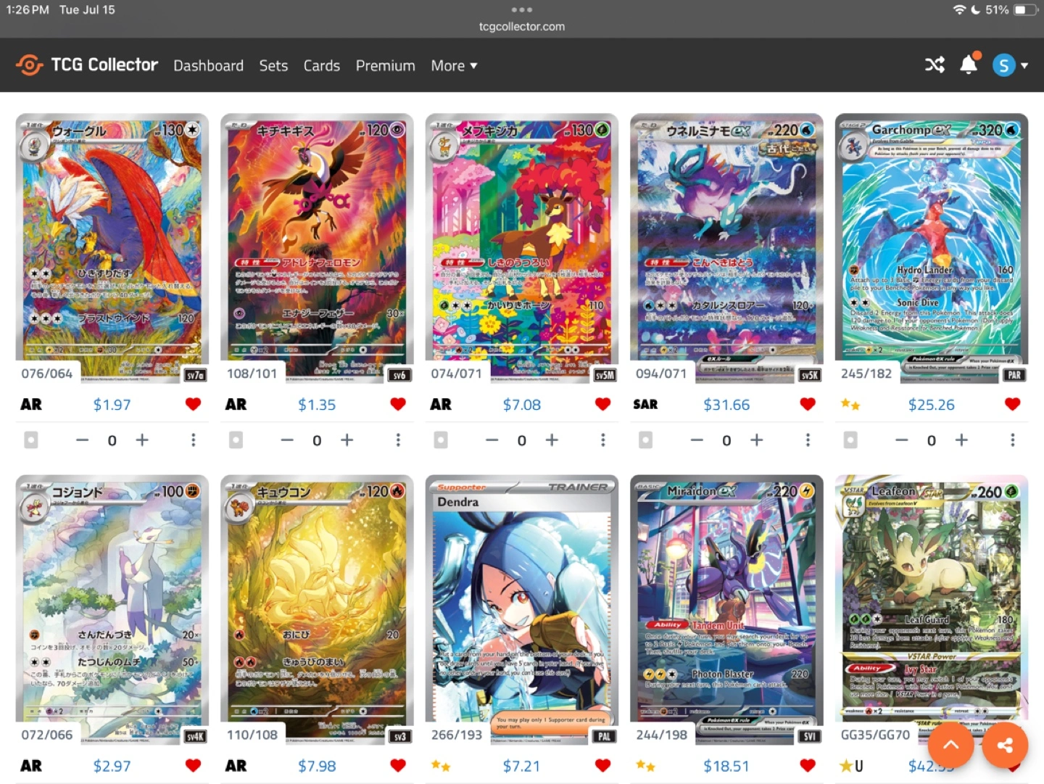The height and width of the screenshot is (784, 1044).
Task: Click the shuffle random card icon
Action: [935, 65]
